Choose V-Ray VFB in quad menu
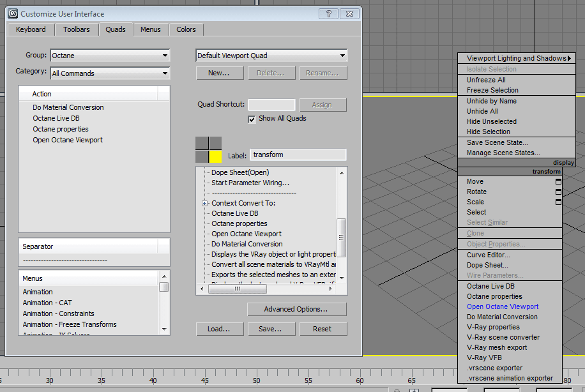 click(x=484, y=358)
